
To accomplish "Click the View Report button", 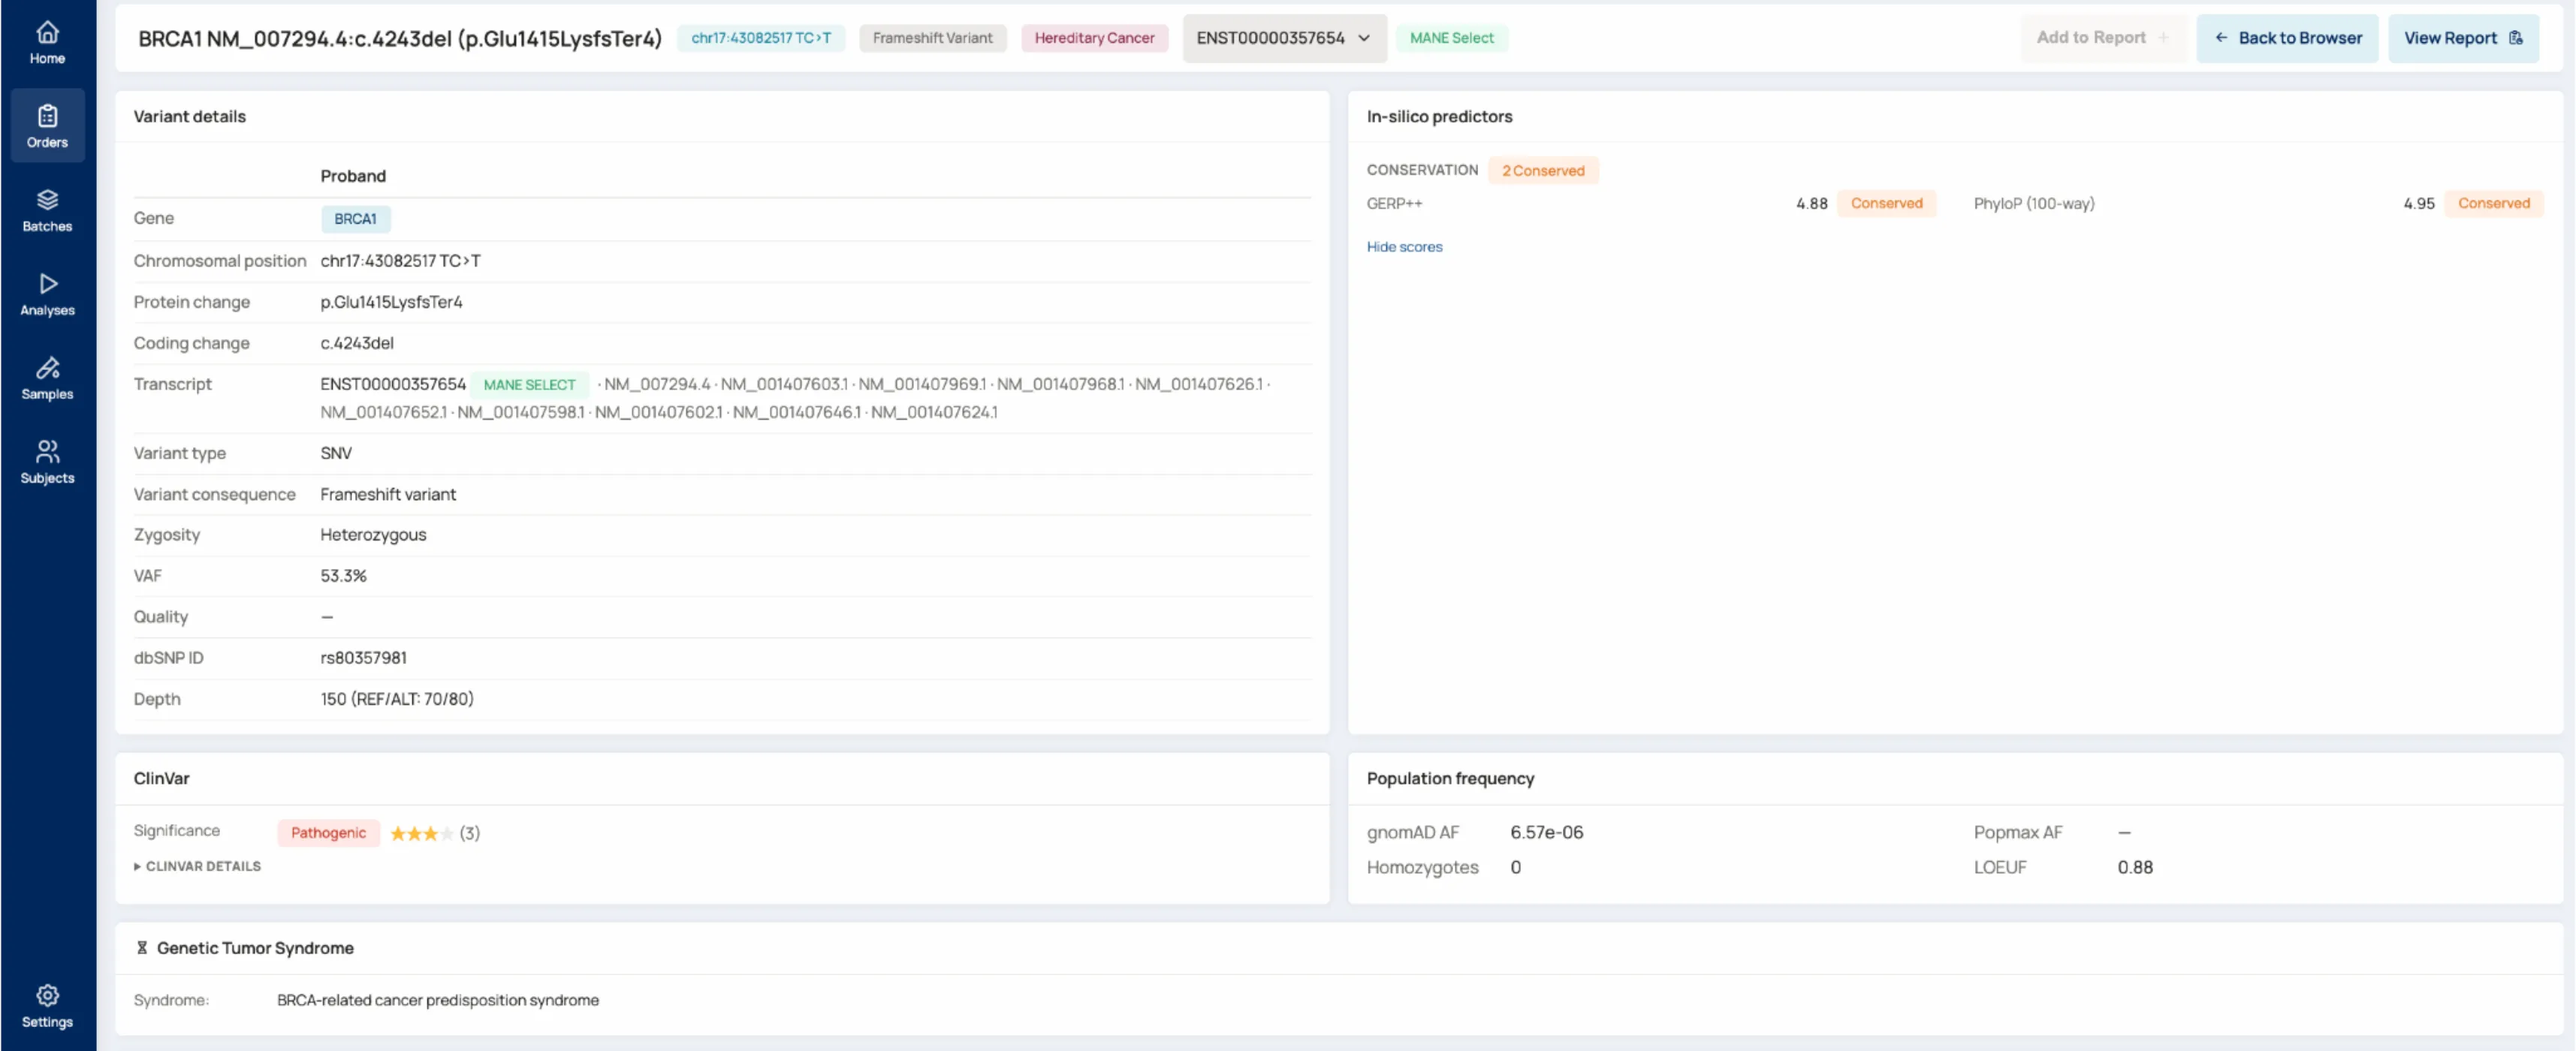I will click(x=2463, y=38).
